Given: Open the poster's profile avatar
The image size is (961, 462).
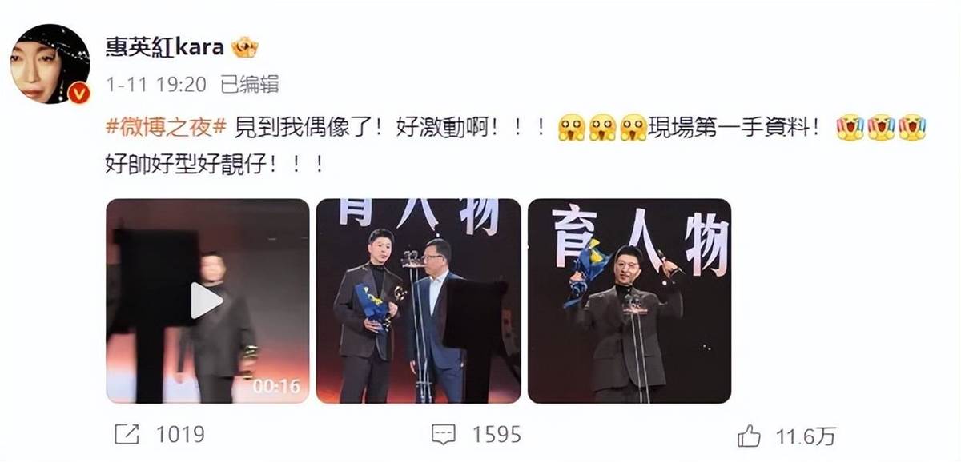Looking at the screenshot, I should pos(50,64).
